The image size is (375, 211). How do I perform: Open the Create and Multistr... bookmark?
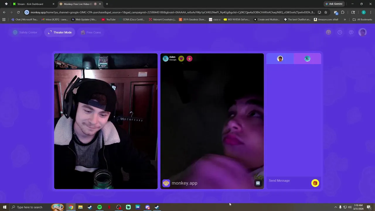coord(267,19)
